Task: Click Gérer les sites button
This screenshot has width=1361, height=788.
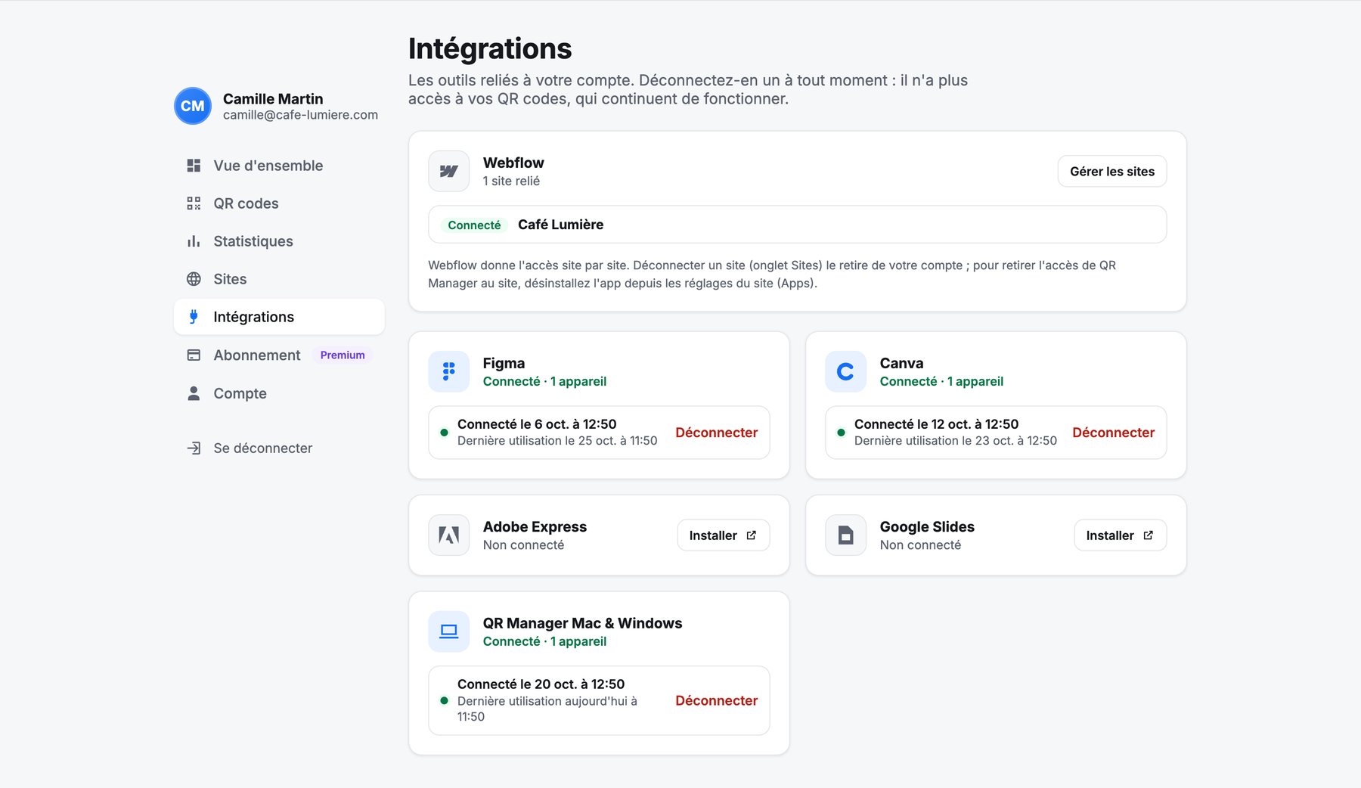Action: [x=1111, y=172]
